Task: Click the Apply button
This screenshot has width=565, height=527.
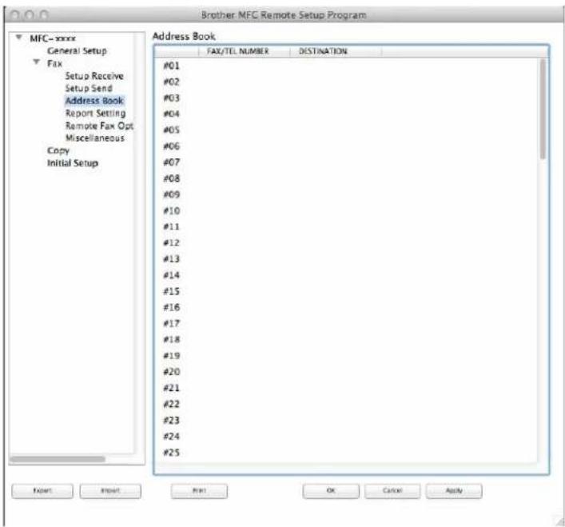Action: tap(454, 491)
